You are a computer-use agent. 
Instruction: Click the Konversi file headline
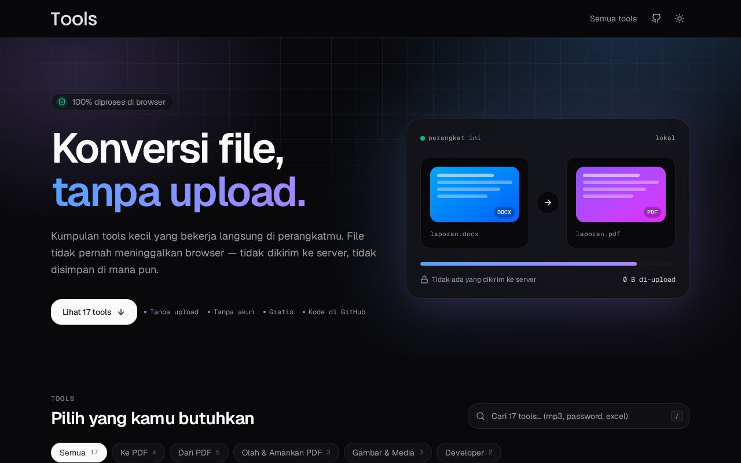tap(168, 148)
